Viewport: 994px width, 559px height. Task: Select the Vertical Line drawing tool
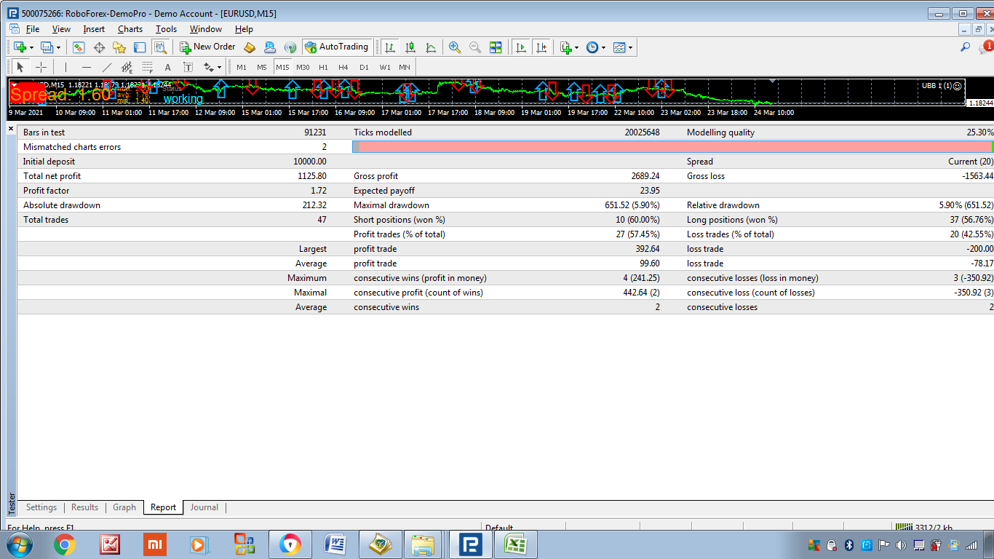[x=65, y=68]
